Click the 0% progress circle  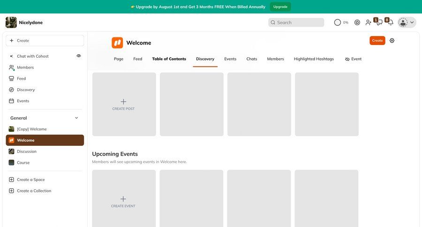point(341,23)
